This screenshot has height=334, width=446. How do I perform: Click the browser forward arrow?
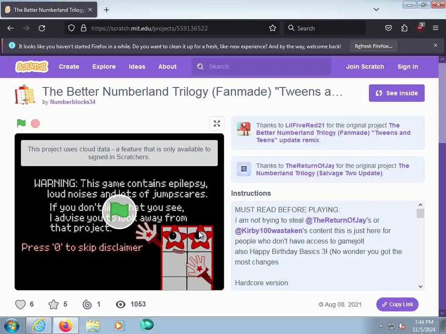[x=26, y=28]
